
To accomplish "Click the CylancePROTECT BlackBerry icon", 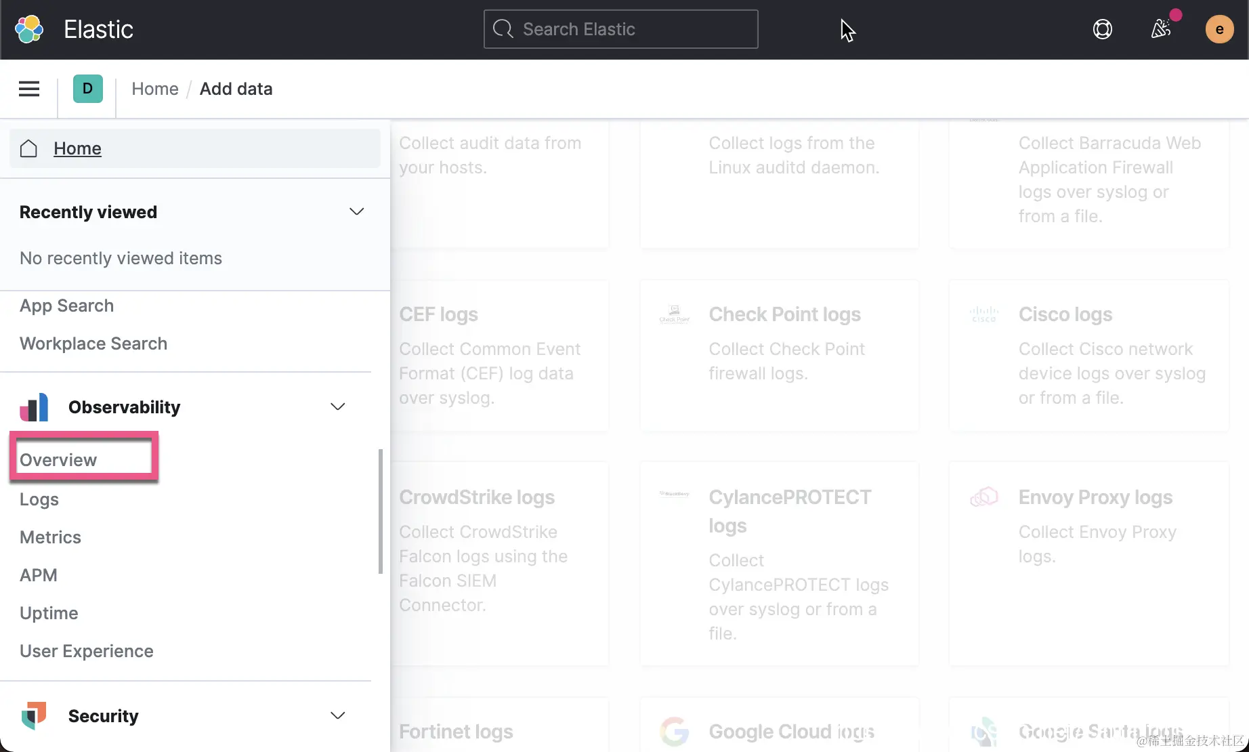I will (675, 494).
